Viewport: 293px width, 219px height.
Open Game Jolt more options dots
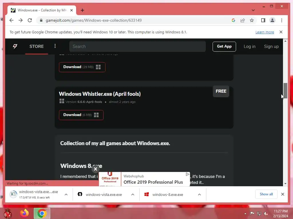pos(55,46)
